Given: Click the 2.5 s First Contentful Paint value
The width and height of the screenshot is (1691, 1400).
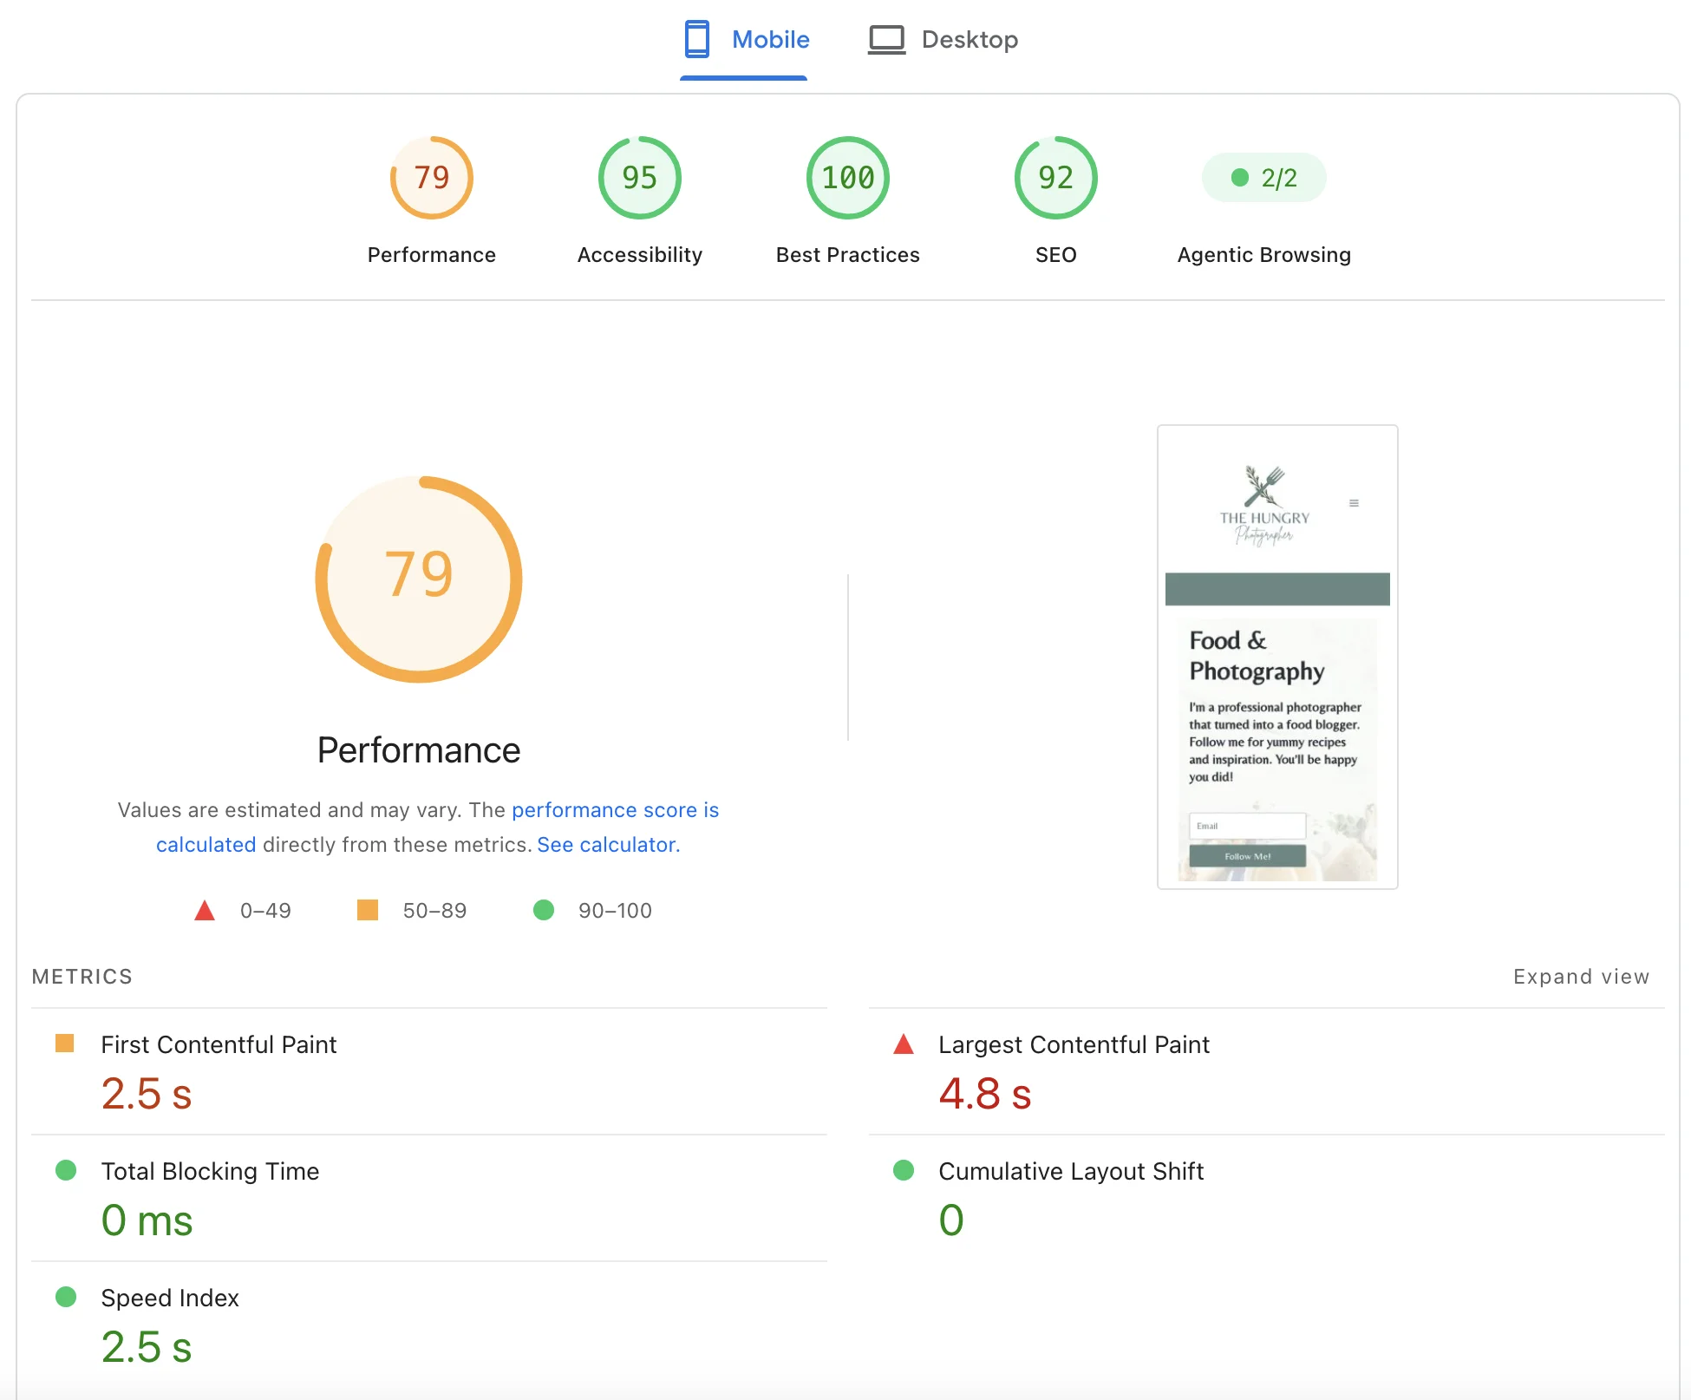Looking at the screenshot, I should [x=147, y=1093].
